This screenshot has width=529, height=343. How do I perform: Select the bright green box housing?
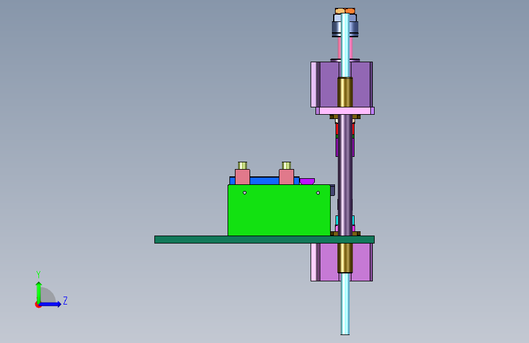279,210
